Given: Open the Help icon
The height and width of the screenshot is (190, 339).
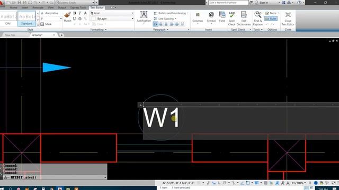Looking at the screenshot, I should [x=299, y=3].
